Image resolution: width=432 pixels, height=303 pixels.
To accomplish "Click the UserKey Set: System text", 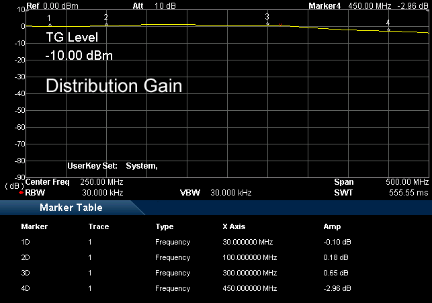I will point(112,165).
